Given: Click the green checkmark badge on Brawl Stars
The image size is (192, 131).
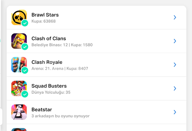Looking at the screenshot, I should pyautogui.click(x=25, y=23).
